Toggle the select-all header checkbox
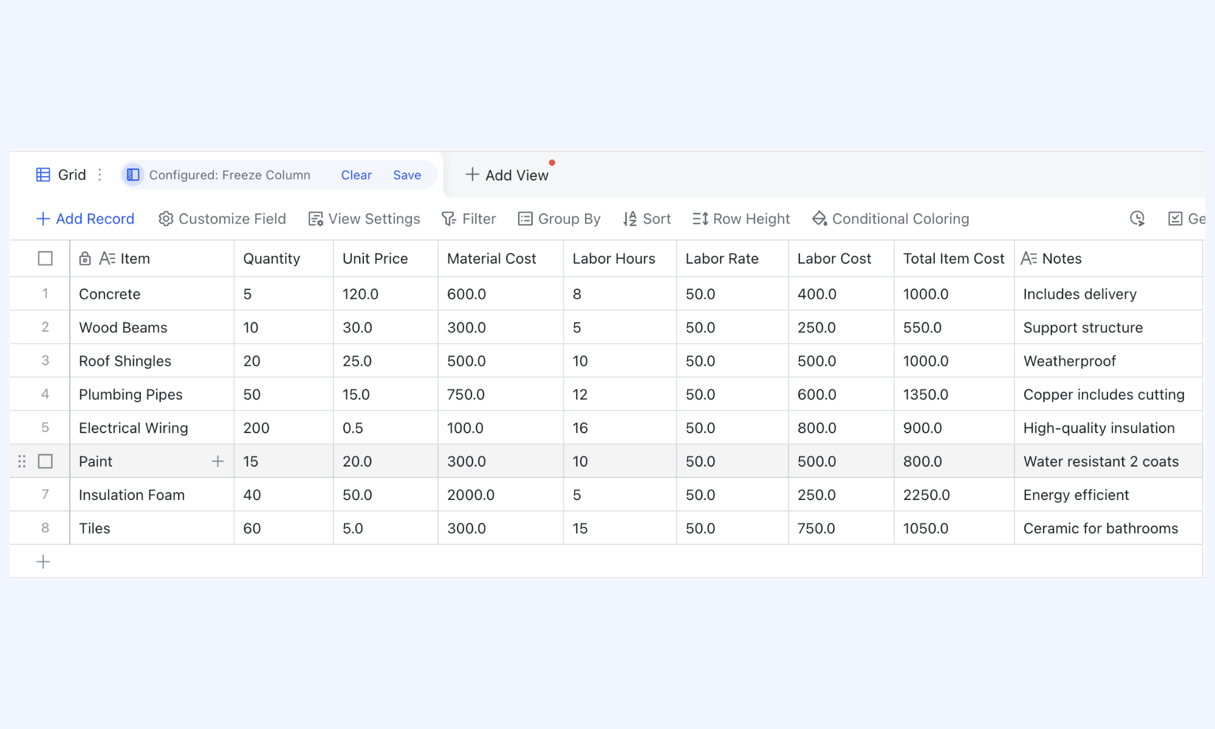1215x729 pixels. point(46,259)
